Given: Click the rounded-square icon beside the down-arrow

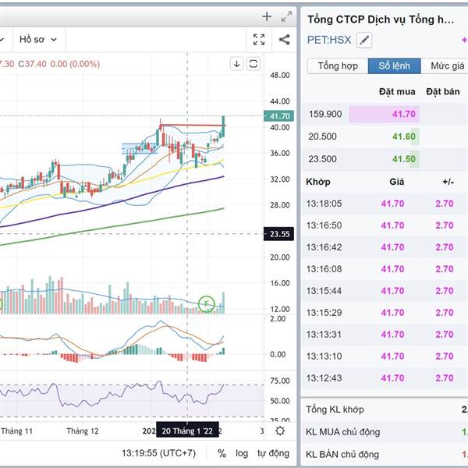Looking at the screenshot, I should pos(253,64).
